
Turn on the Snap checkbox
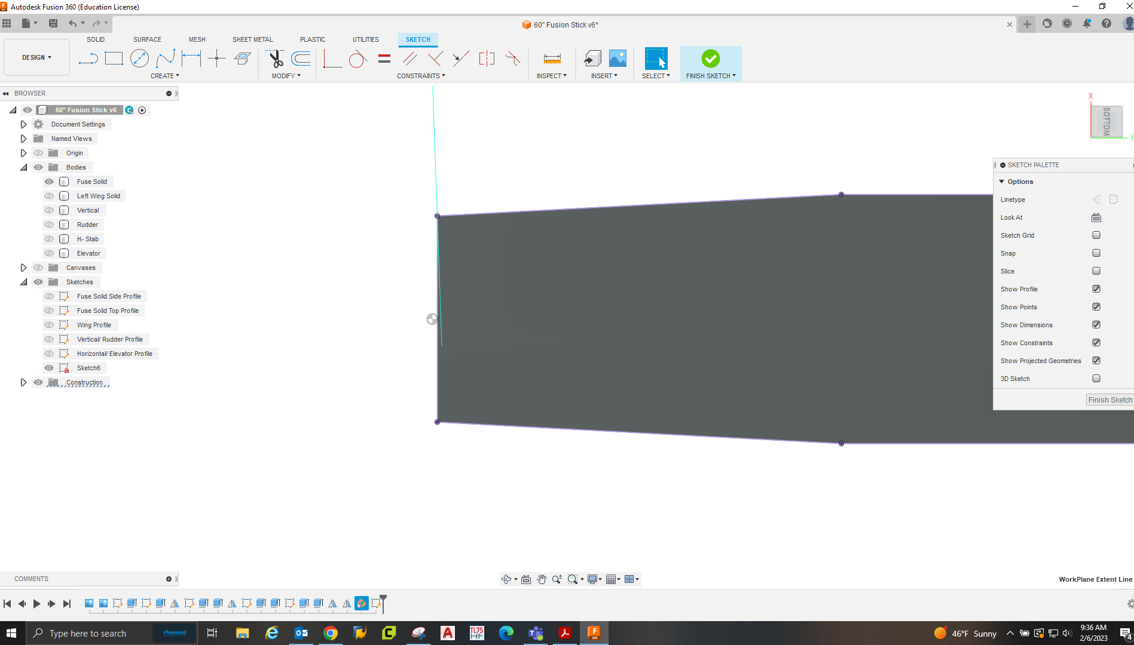click(1096, 253)
